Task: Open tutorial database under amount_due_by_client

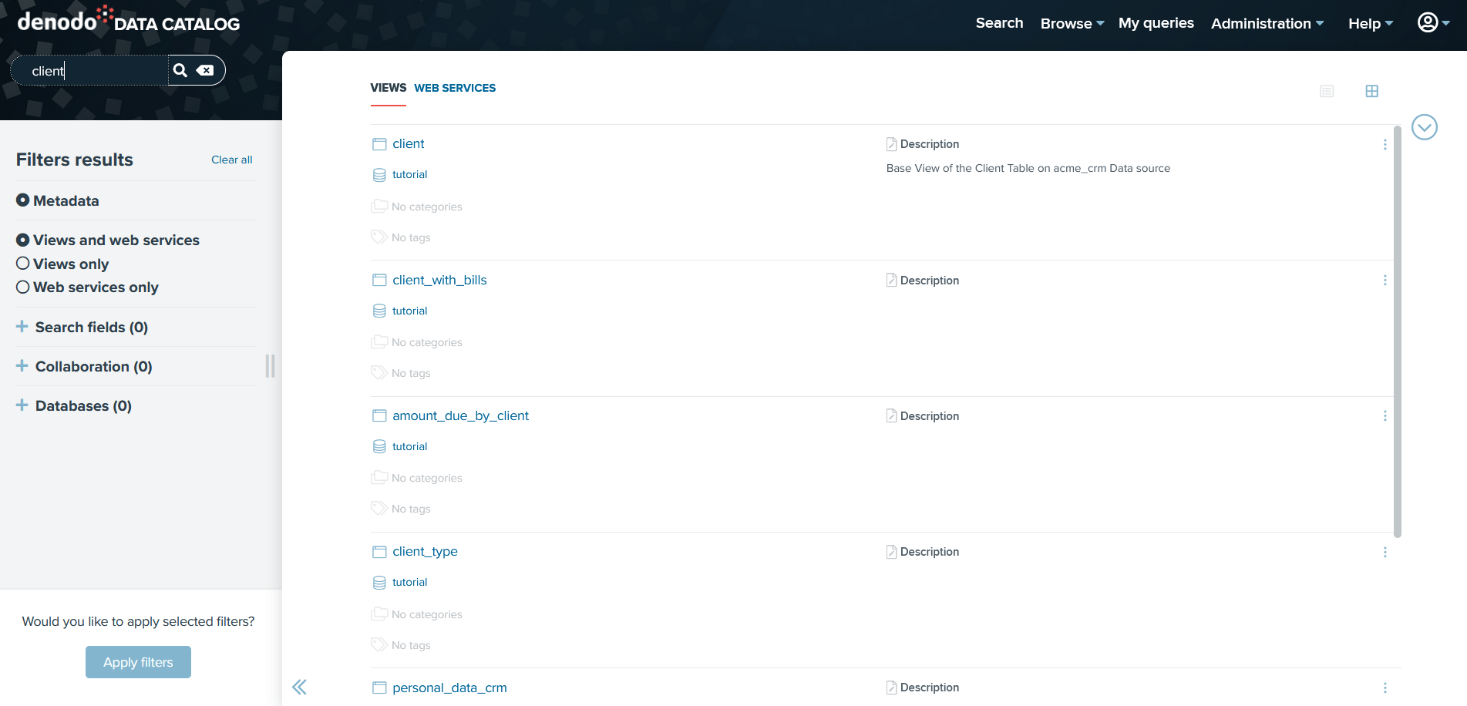Action: [409, 446]
